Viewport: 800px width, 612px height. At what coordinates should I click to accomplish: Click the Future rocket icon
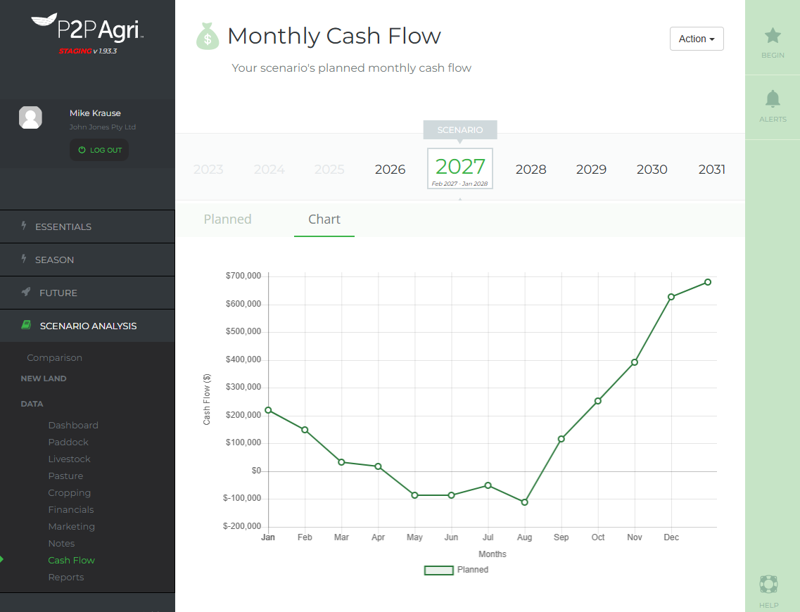pos(26,292)
